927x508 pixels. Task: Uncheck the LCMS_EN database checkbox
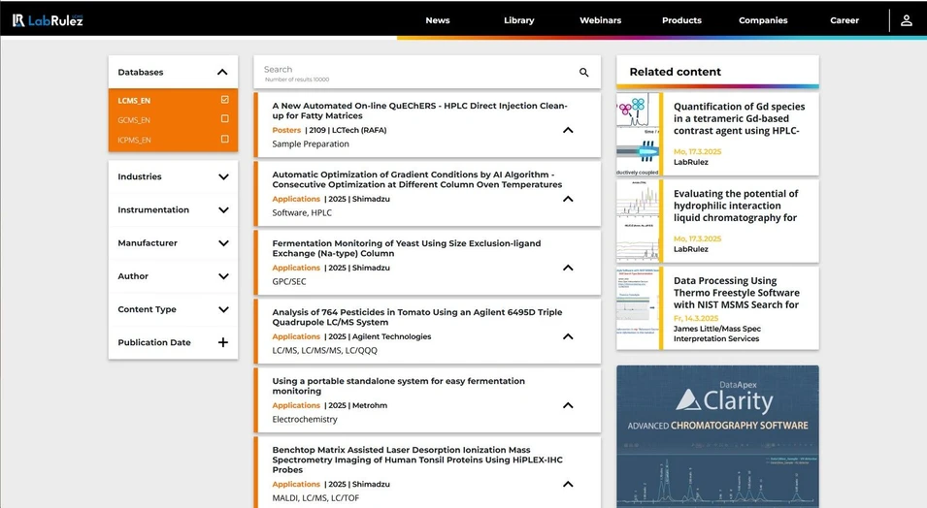(x=224, y=100)
